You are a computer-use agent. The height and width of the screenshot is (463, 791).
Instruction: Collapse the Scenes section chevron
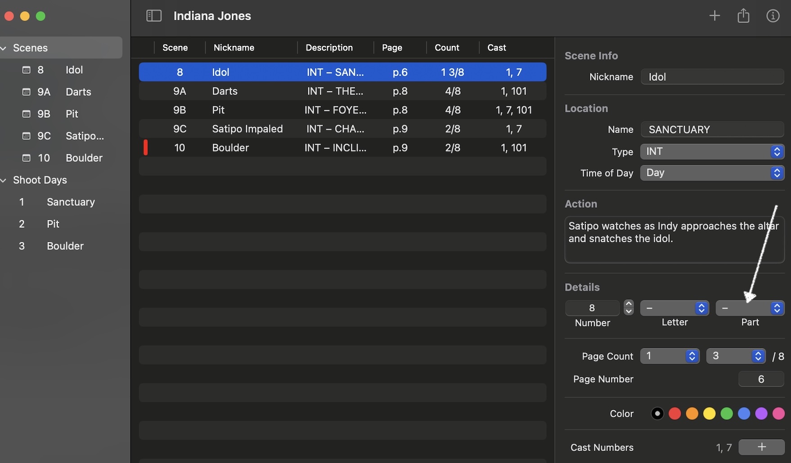[x=4, y=48]
